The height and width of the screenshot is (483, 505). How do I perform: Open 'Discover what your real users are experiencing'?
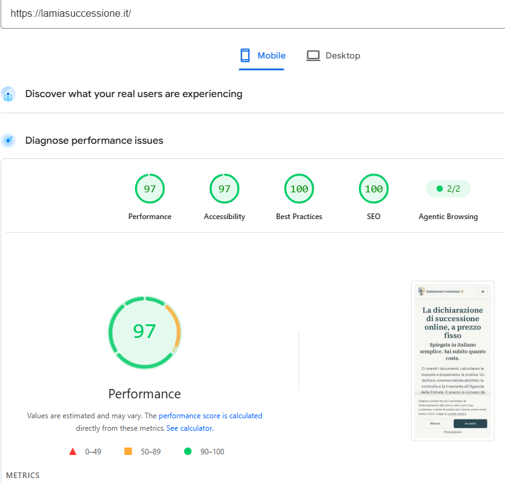(134, 94)
